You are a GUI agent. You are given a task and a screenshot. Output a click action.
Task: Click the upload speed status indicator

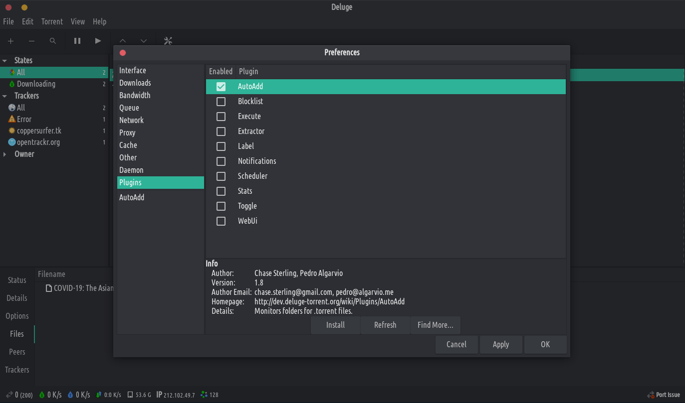pyautogui.click(x=78, y=395)
